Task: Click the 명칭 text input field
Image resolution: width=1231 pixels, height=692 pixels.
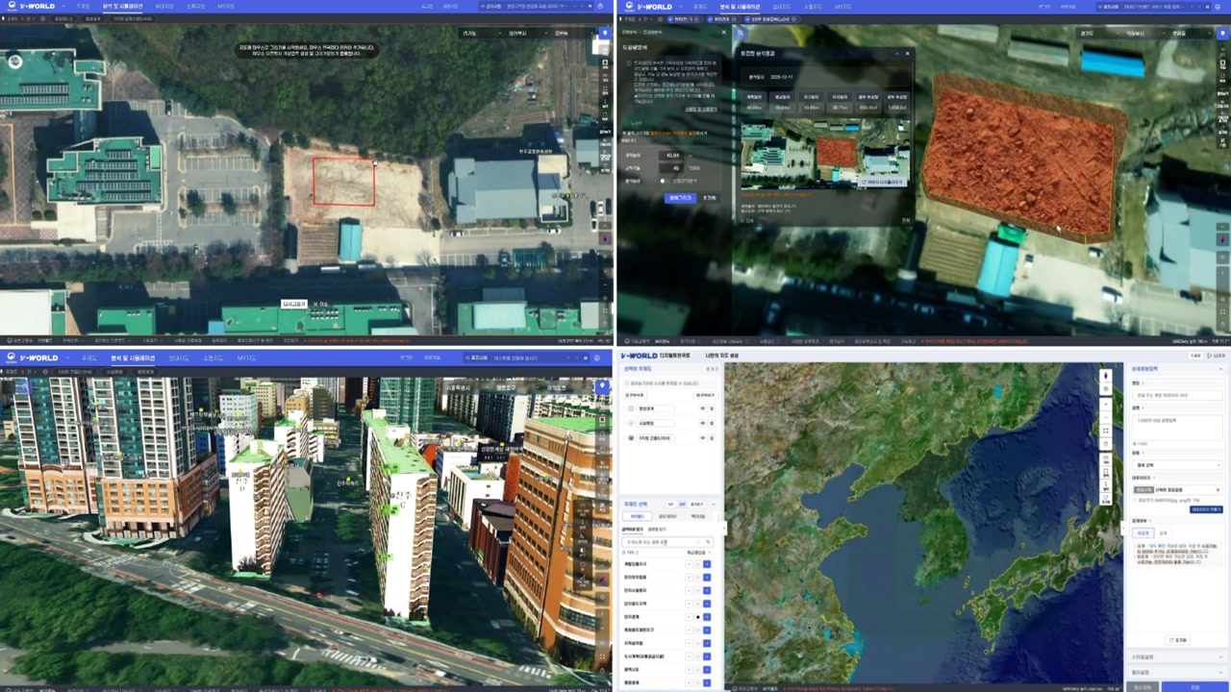Action: click(x=1177, y=395)
